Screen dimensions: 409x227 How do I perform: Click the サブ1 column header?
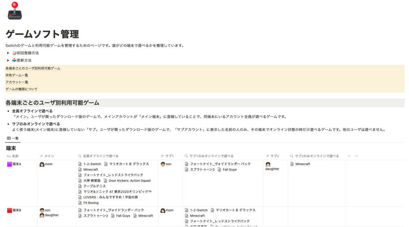167,156
